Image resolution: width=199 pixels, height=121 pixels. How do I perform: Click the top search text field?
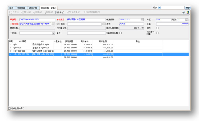point(173,7)
